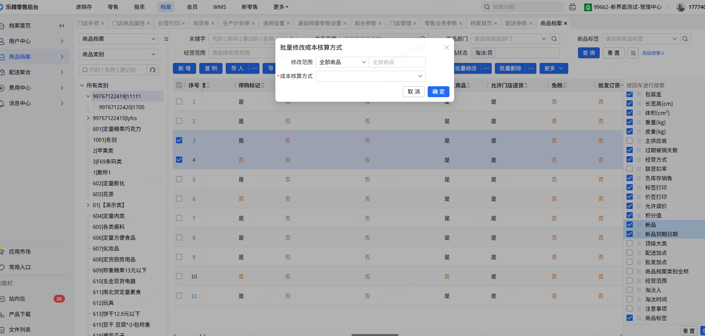Open the 商品类别 dropdown in left panel
The height and width of the screenshot is (336, 705).
point(119,54)
